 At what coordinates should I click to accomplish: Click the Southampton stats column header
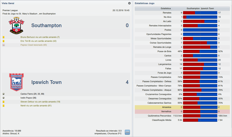[x=193, y=9]
